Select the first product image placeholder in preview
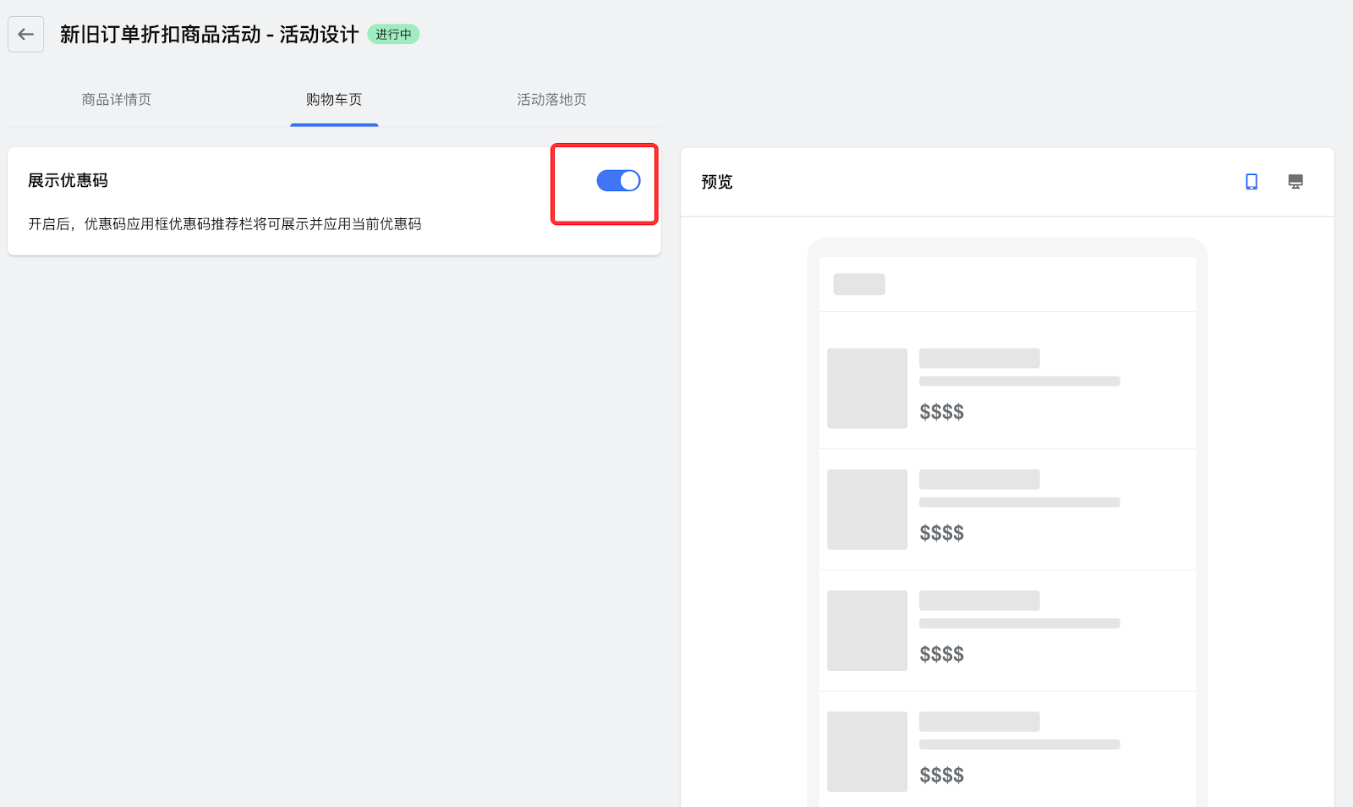Image resolution: width=1353 pixels, height=807 pixels. point(867,388)
